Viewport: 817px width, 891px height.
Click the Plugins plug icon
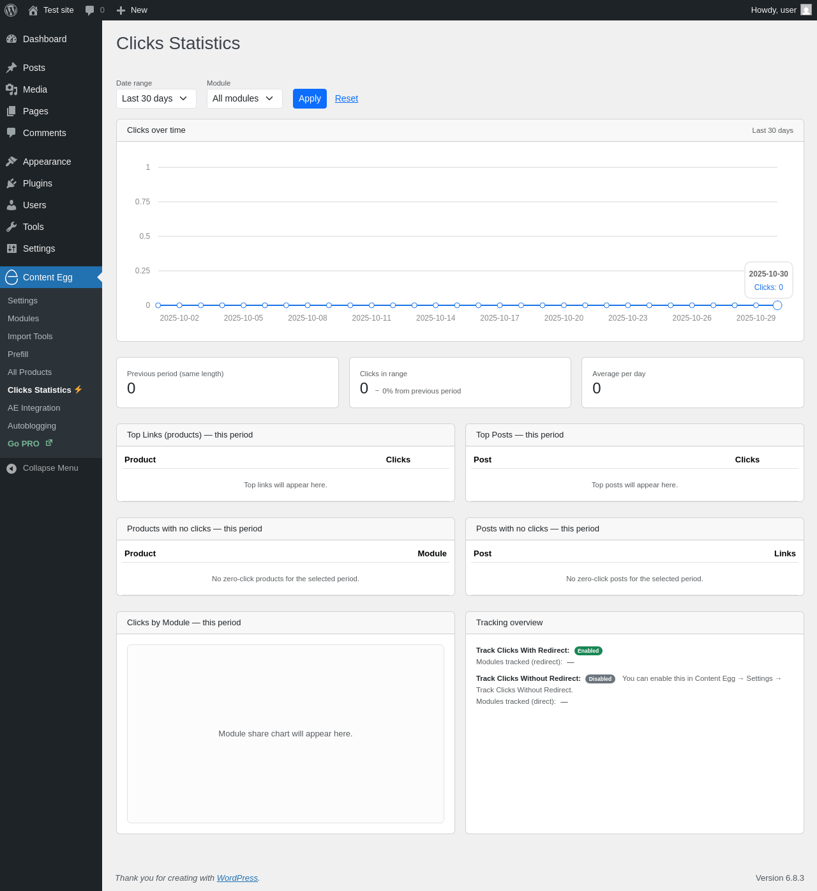point(11,183)
